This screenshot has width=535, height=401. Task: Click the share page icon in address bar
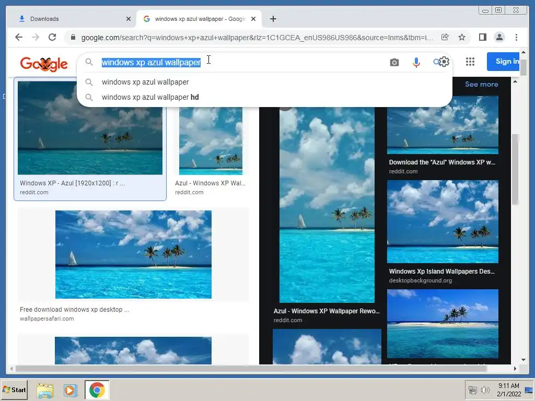[445, 37]
